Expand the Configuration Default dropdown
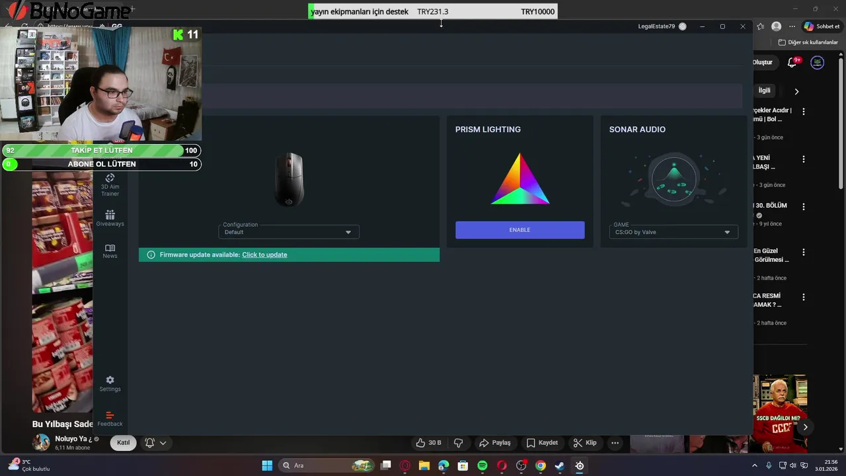Viewport: 846px width, 476px height. click(x=289, y=231)
